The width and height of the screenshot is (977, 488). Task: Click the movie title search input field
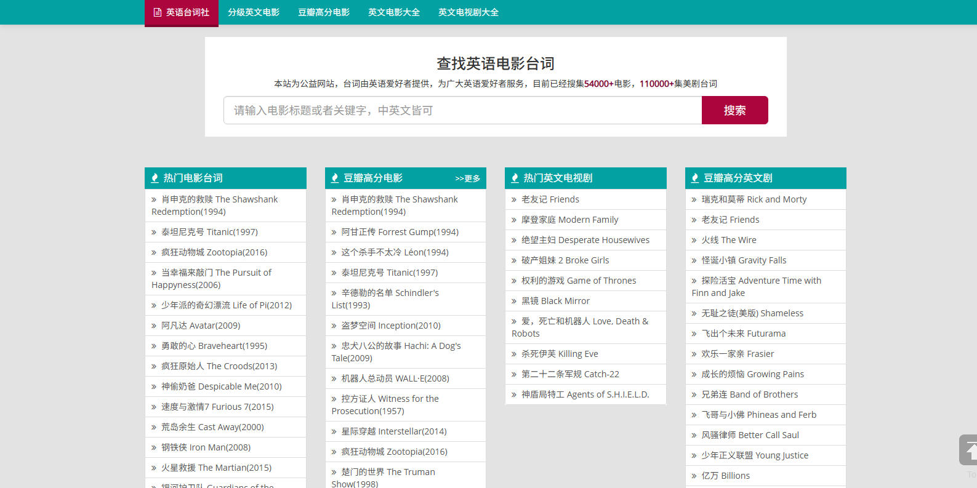pos(462,110)
